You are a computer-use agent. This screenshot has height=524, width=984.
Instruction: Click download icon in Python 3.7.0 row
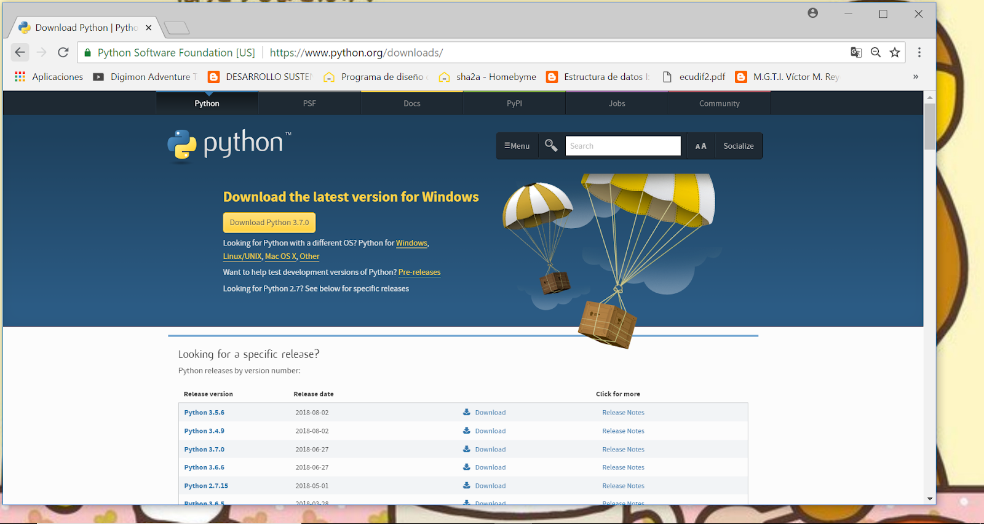[467, 449]
